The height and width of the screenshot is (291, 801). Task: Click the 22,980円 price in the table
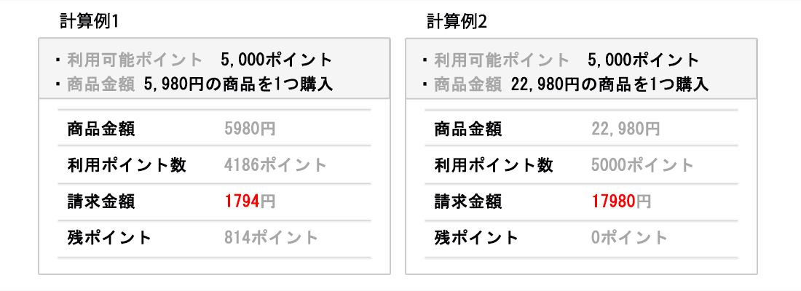(x=626, y=129)
